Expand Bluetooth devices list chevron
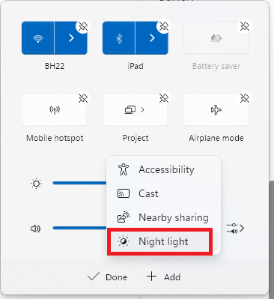Image resolution: width=274 pixels, height=299 pixels. tap(152, 38)
